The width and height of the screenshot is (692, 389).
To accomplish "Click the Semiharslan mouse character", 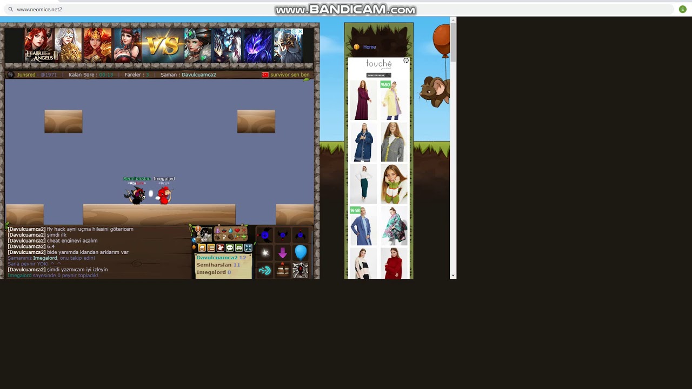I will tap(136, 195).
